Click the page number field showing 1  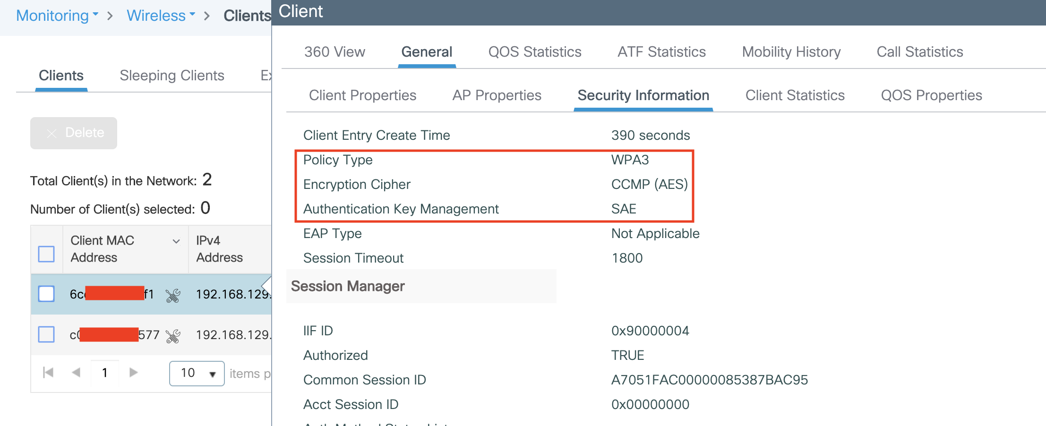pos(105,373)
